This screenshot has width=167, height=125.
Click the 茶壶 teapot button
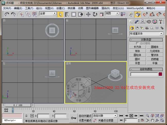pyautogui.click(x=137, y=63)
